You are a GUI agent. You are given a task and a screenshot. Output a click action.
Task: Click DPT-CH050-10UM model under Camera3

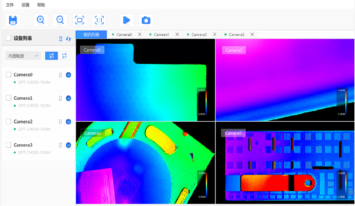pyautogui.click(x=34, y=152)
